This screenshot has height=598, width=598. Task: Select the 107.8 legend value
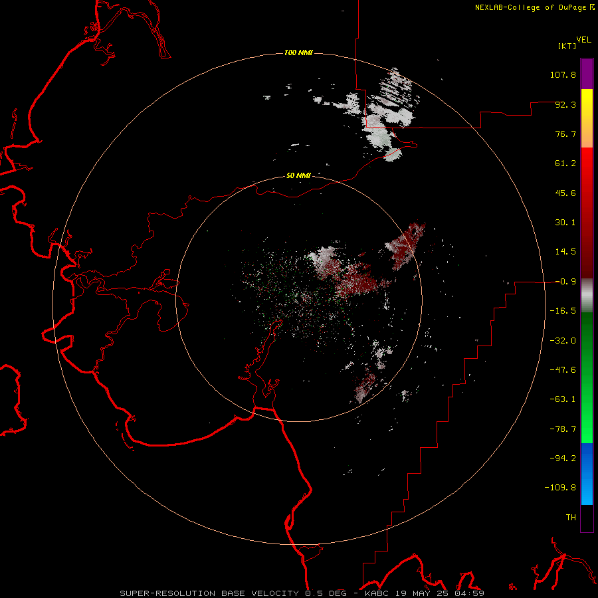[563, 74]
